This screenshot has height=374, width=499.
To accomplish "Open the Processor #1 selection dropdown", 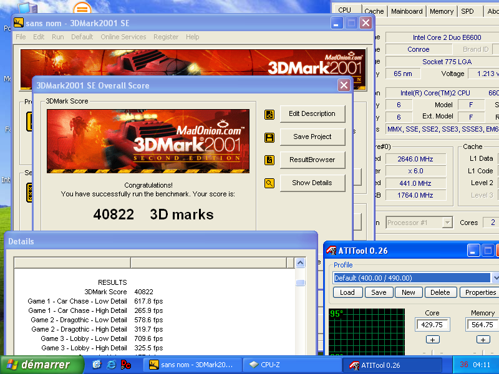I will pos(447,223).
